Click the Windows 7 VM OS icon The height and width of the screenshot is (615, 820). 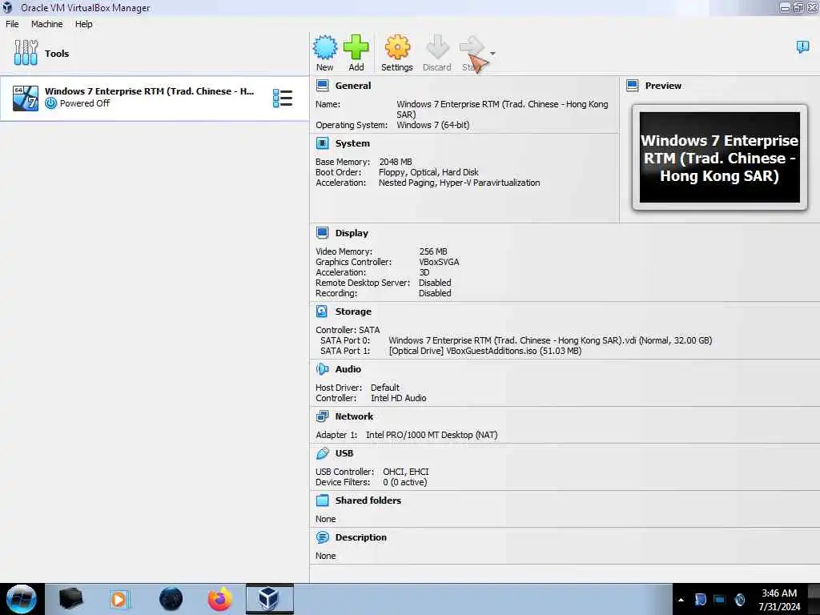click(26, 98)
